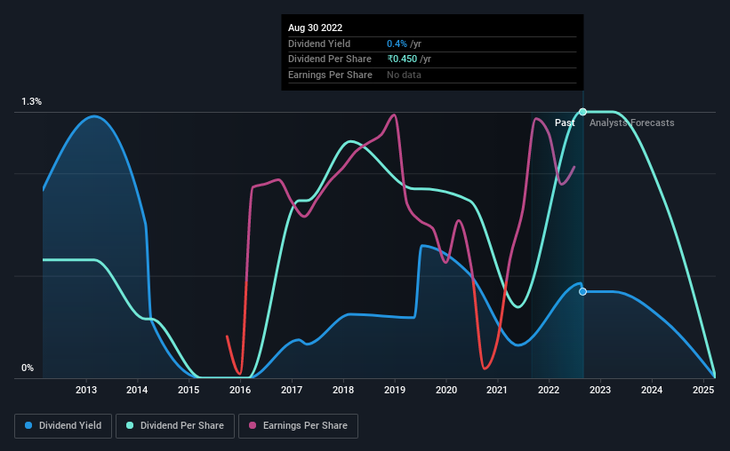Click the ₹0.450 dividend per share value

(x=402, y=59)
